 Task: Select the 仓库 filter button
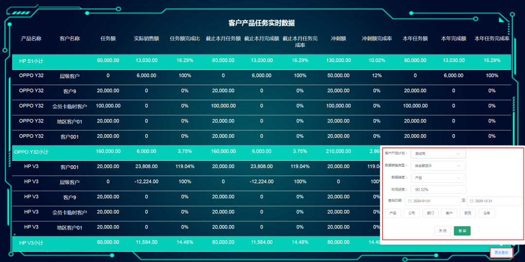click(x=487, y=213)
